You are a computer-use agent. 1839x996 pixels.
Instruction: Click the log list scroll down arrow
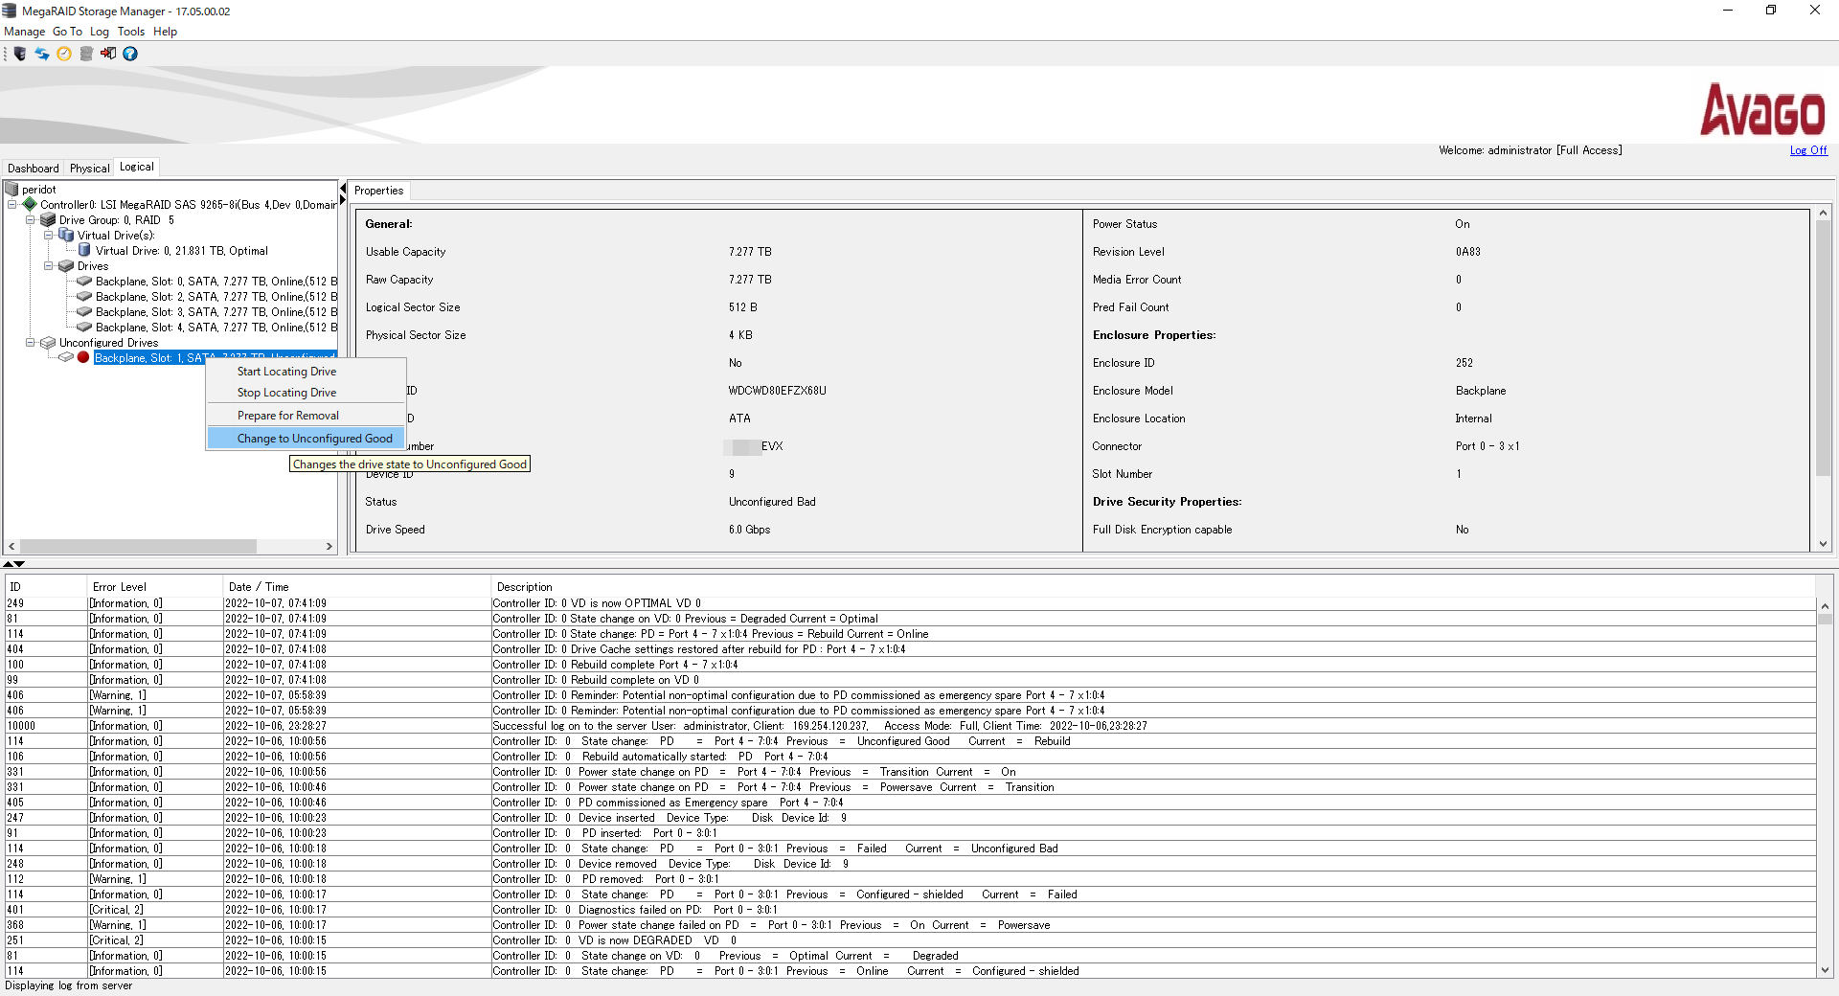(1825, 970)
